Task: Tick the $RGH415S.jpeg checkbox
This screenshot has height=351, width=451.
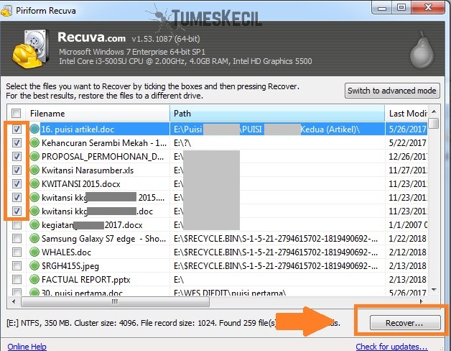Action: click(17, 265)
